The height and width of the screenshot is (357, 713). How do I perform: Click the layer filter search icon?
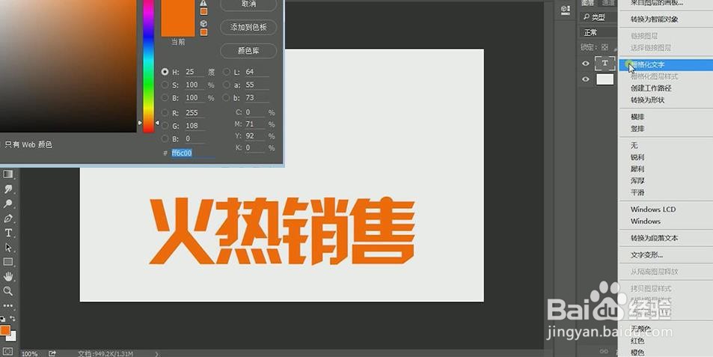587,17
